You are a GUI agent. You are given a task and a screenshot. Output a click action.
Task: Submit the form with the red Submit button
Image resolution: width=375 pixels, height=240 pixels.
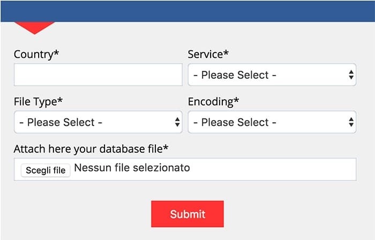pos(187,214)
